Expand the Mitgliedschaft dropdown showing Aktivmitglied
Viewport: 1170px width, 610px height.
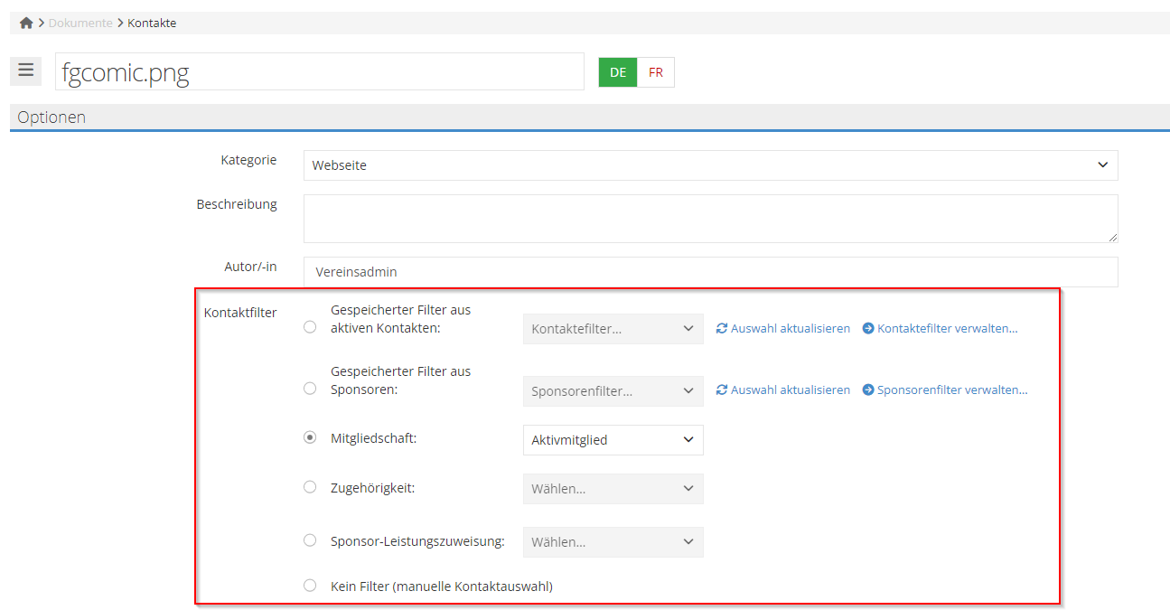point(613,440)
